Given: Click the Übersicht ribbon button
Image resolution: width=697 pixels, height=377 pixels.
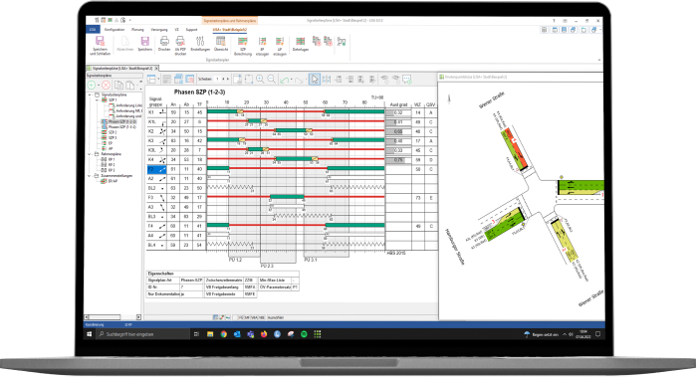Looking at the screenshot, I should click(220, 44).
